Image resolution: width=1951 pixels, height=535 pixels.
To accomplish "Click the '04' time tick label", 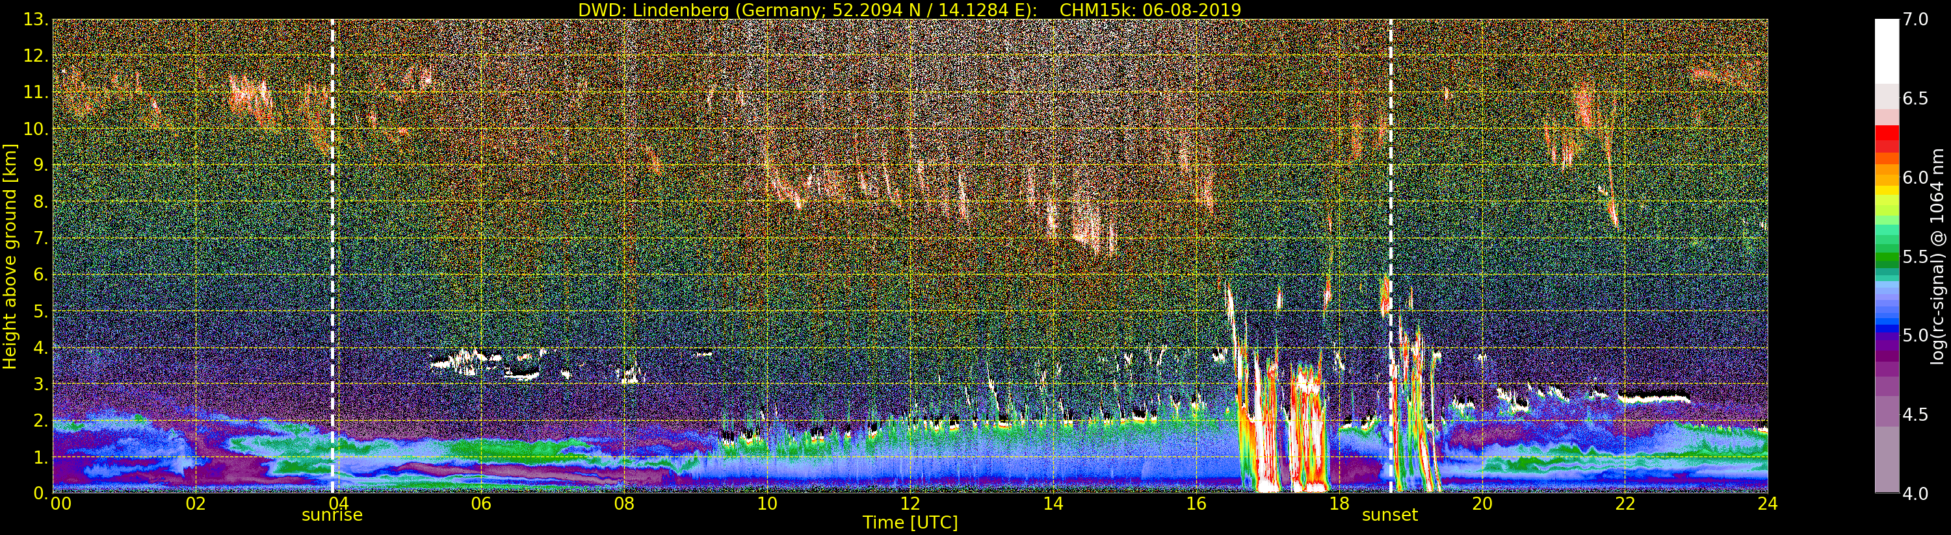I will pyautogui.click(x=339, y=504).
